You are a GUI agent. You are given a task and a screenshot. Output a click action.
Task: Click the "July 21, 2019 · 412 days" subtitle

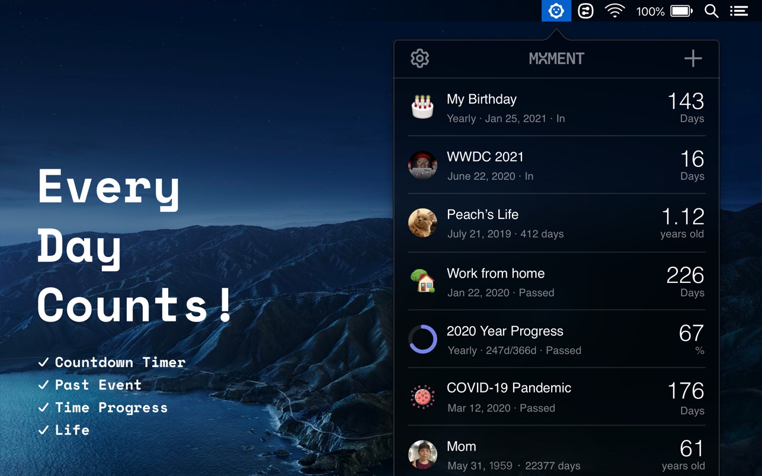pyautogui.click(x=505, y=234)
